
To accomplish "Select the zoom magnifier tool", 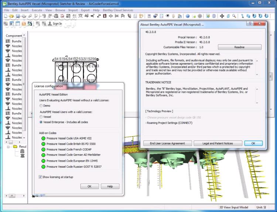I will click(234, 16).
